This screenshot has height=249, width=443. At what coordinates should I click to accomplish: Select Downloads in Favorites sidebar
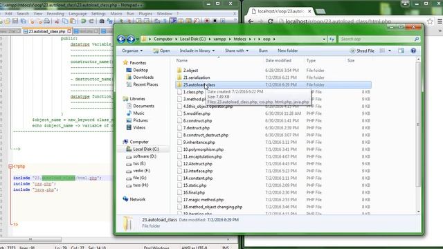[143, 77]
